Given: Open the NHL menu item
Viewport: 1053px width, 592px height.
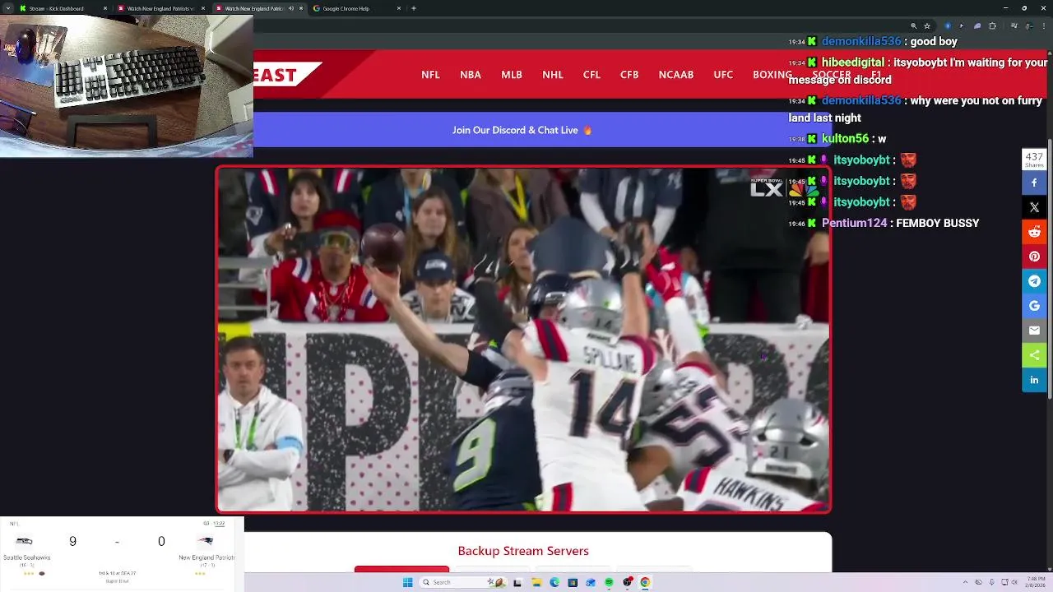Looking at the screenshot, I should pos(553,75).
